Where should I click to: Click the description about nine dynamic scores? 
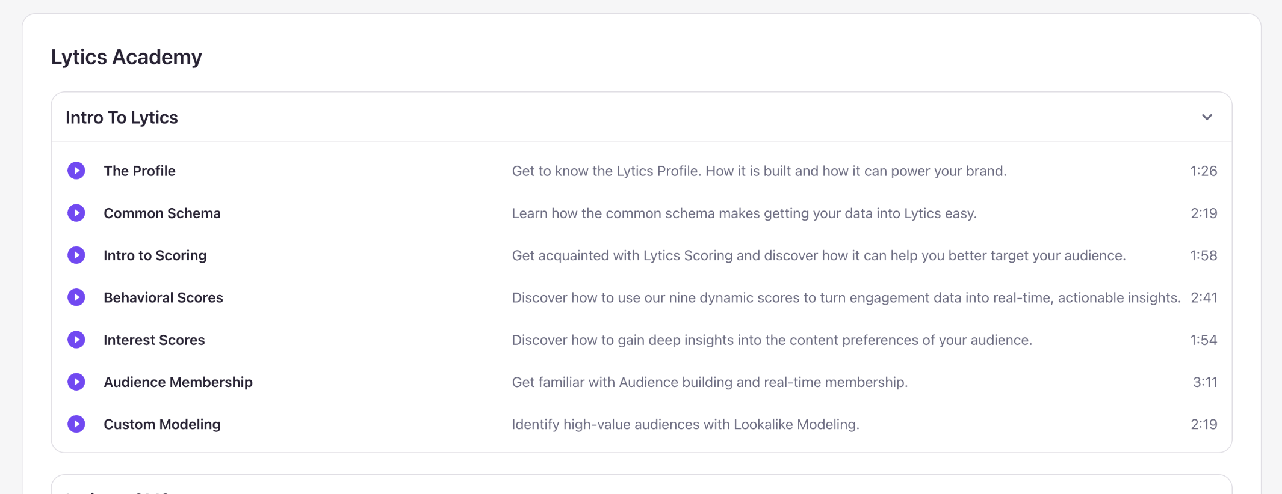pyautogui.click(x=846, y=297)
